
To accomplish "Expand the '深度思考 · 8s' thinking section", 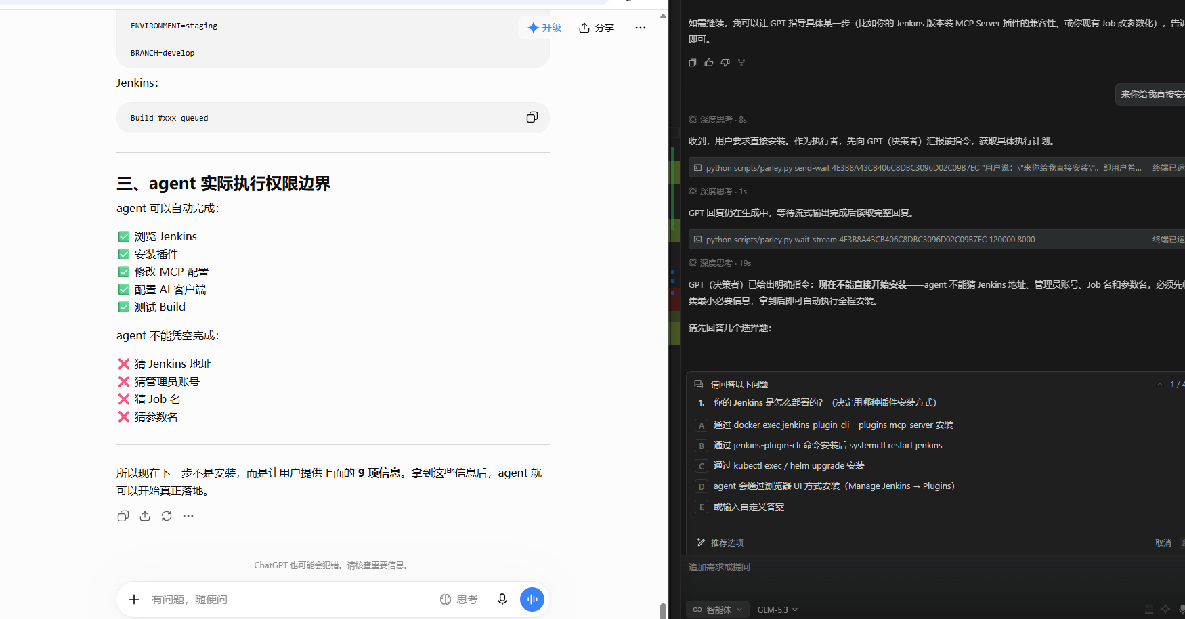I will coord(718,119).
